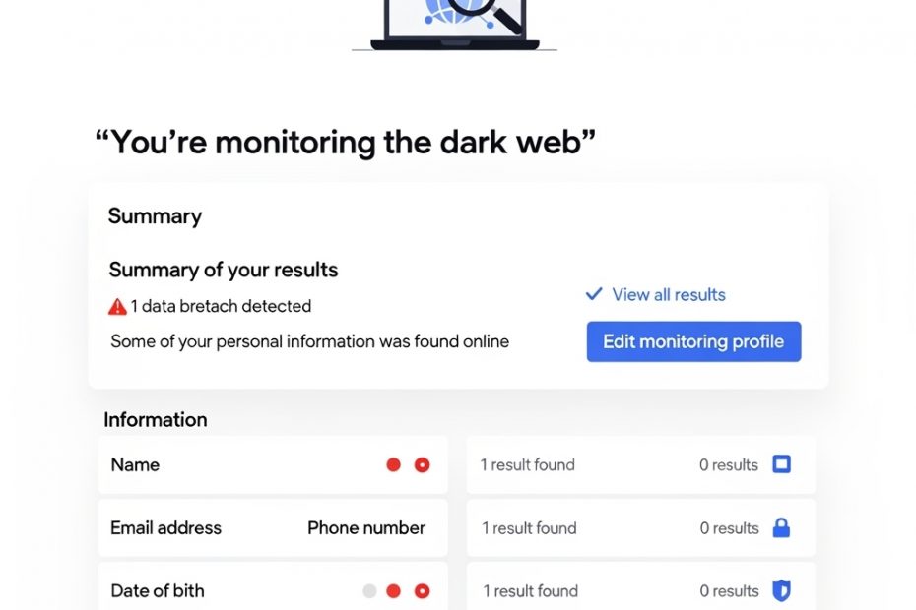Screen dimensions: 916x610
Task: Open the Date of birth row label
Action: click(158, 591)
